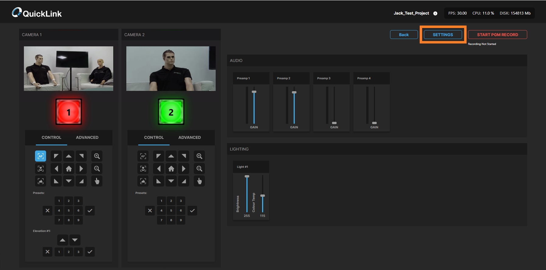Switch Camera 1 to red button 1
Image resolution: width=546 pixels, height=270 pixels.
(x=68, y=112)
